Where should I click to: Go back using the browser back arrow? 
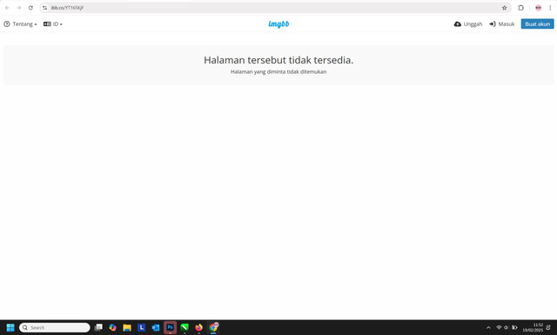[x=7, y=8]
